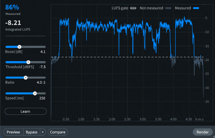Select the Threshold value -7.5

click(x=42, y=67)
